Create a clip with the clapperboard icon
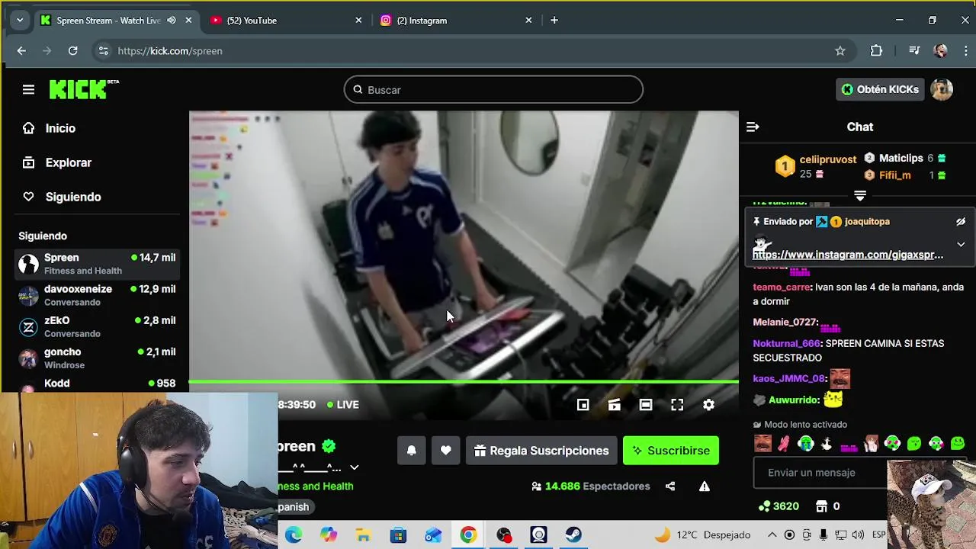This screenshot has height=549, width=976. [614, 405]
